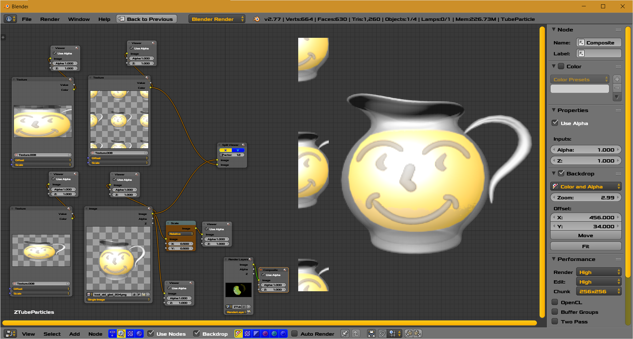Image resolution: width=633 pixels, height=339 pixels.
Task: Select the first node tree type icon
Action: tap(113, 334)
